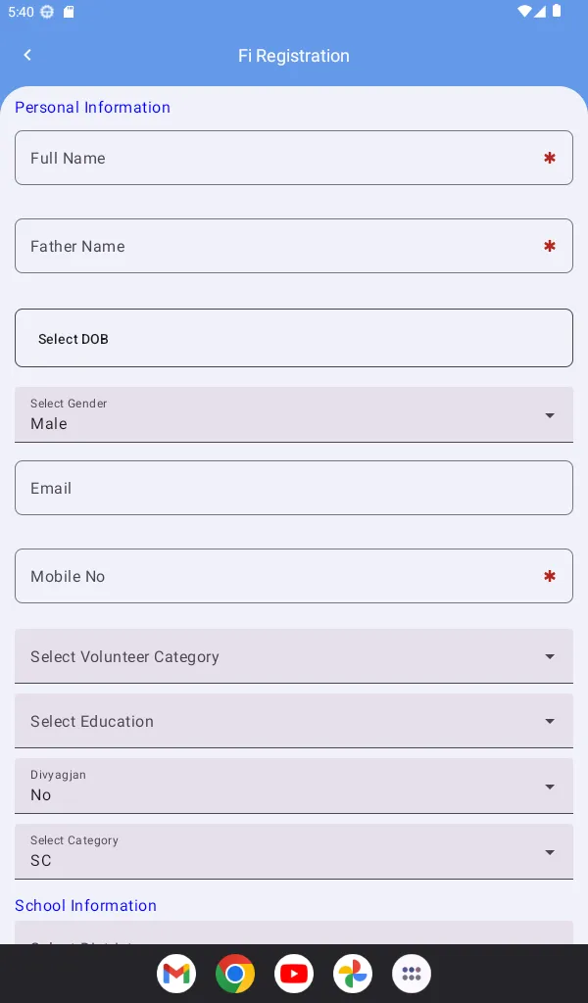
Task: Tap the Fi Registration title
Action: [x=294, y=56]
